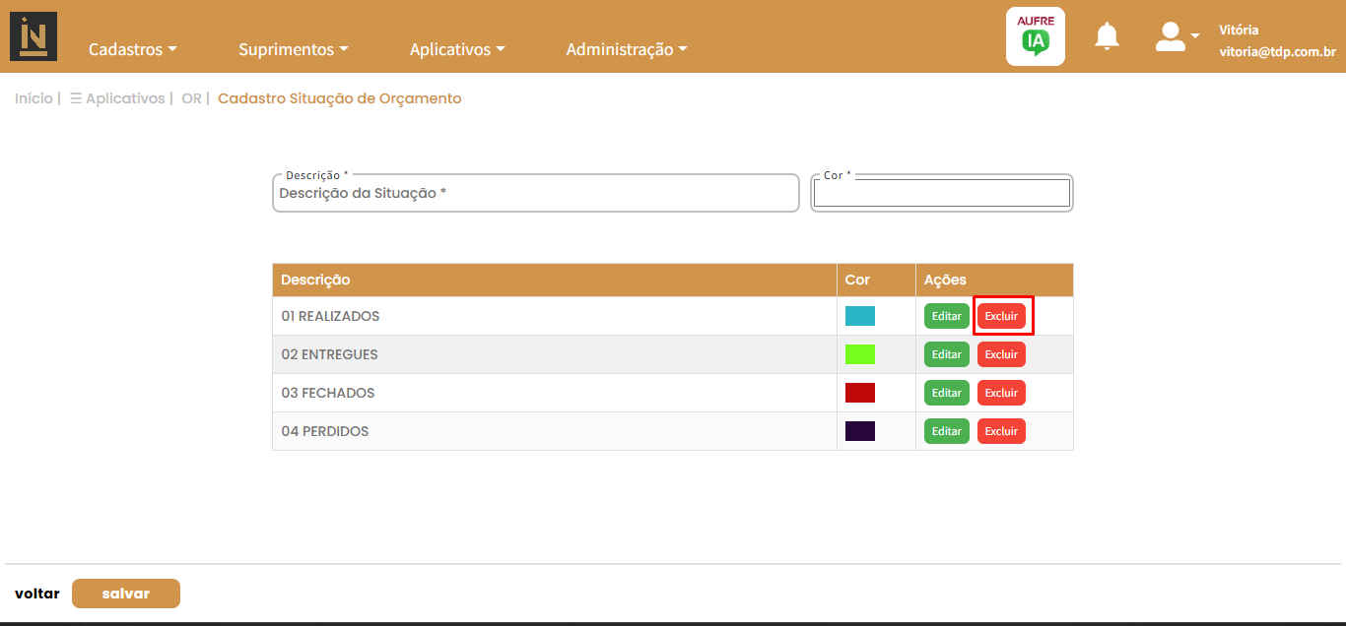Go to Início breadcrumb link
This screenshot has height=626, width=1346.
point(34,98)
